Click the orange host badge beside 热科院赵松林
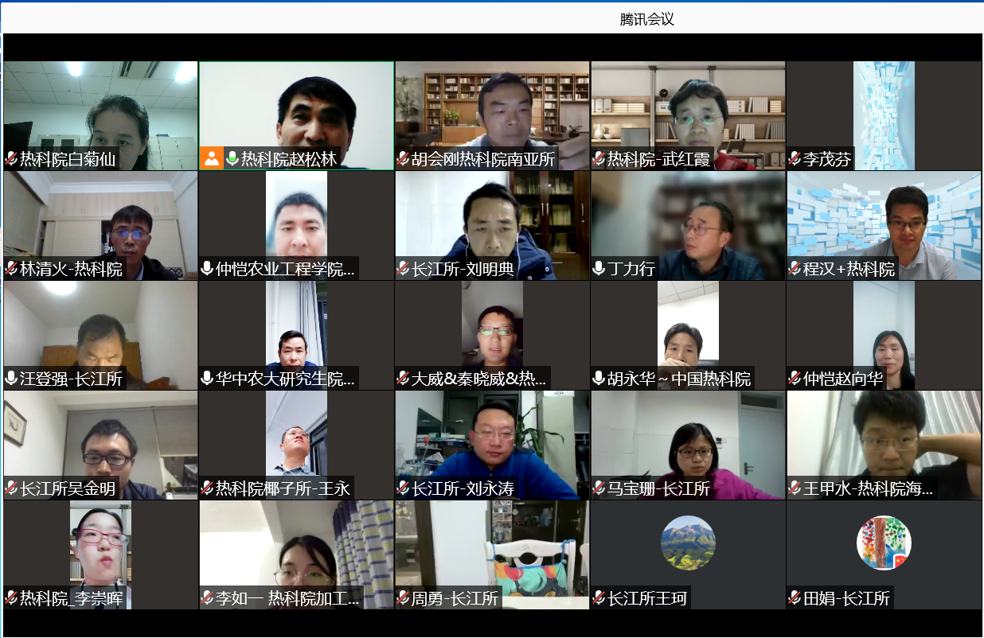Viewport: 984px width, 638px height. 211,158
